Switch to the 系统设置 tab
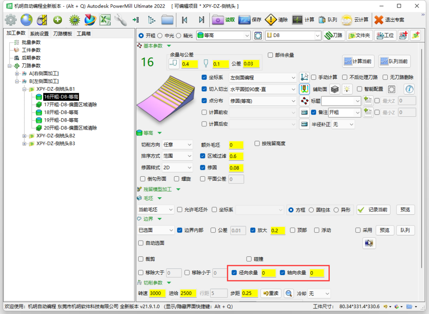The image size is (429, 314). pyautogui.click(x=39, y=34)
